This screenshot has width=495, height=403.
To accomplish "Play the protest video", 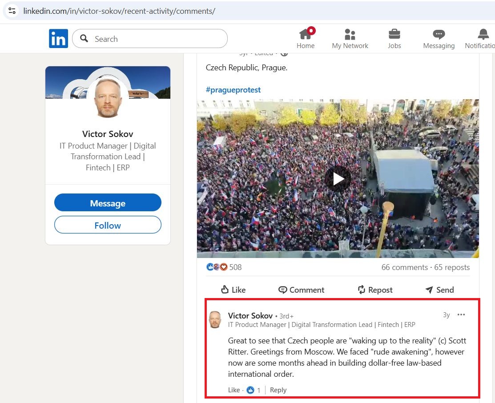I will coord(338,178).
